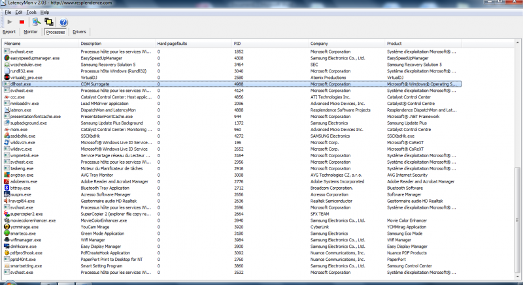523x285 pixels.
Task: Click the sockbdhk.exe icon
Action: click(x=7, y=136)
